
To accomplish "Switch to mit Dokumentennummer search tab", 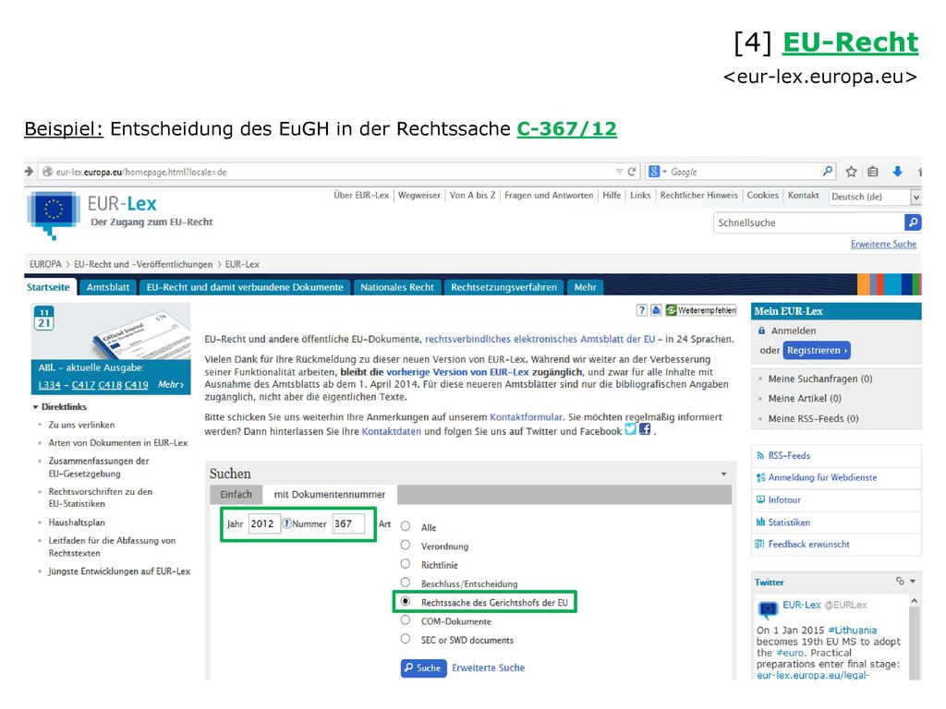I will coord(330,495).
